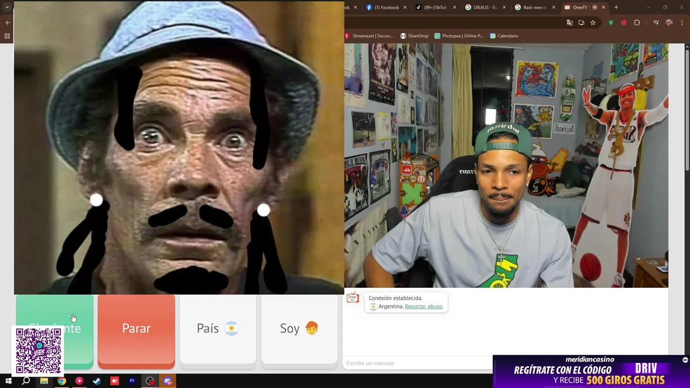This screenshot has height=388, width=690.
Task: Open the Windows Start menu
Action: [8, 381]
